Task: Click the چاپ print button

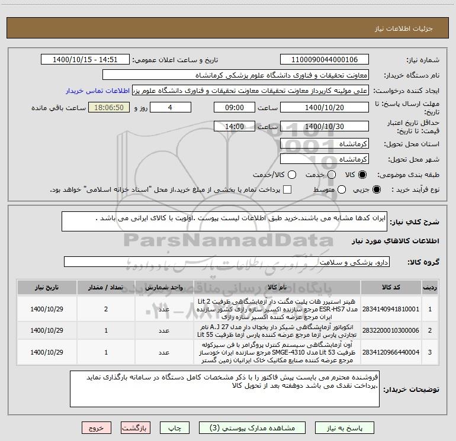Action: click(175, 428)
